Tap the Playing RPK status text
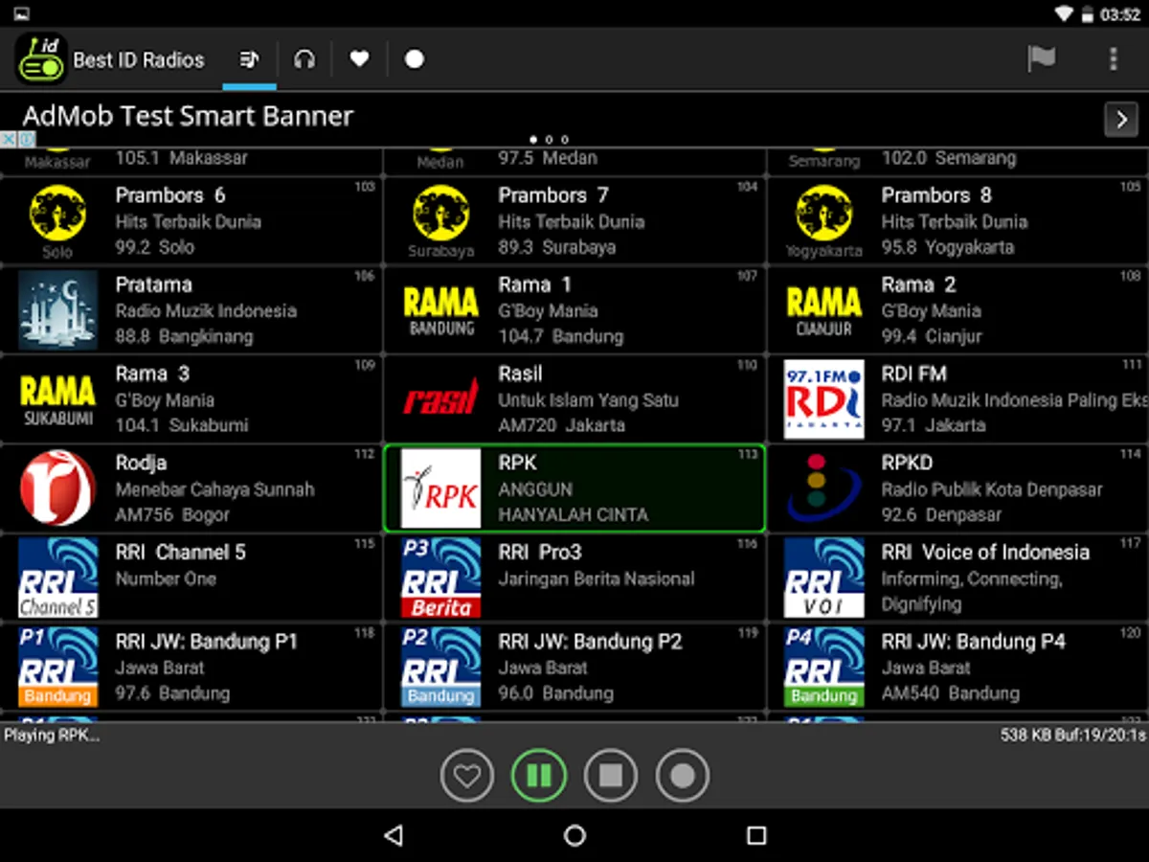Image resolution: width=1149 pixels, height=862 pixels. click(x=52, y=736)
